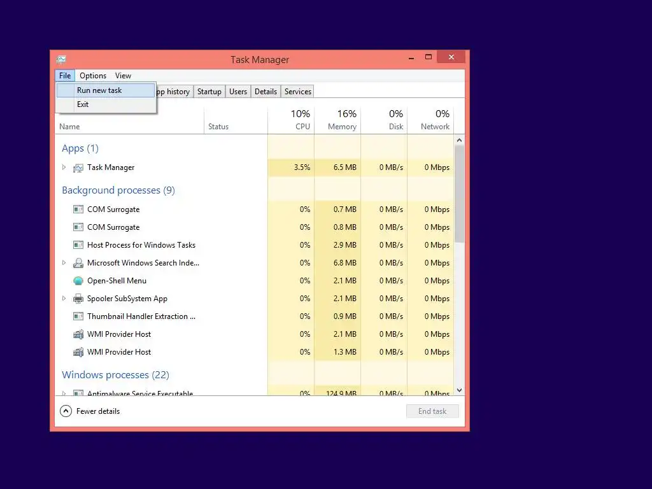Switch to the Services tab
Image resolution: width=652 pixels, height=489 pixels.
coord(298,92)
